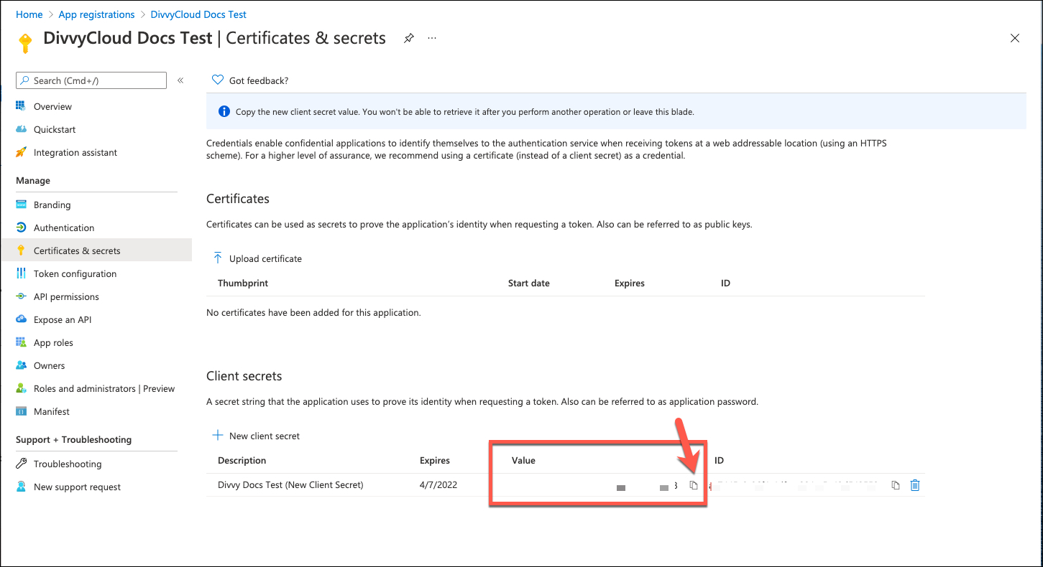Click the info icon in blue banner
1043x567 pixels.
(224, 112)
